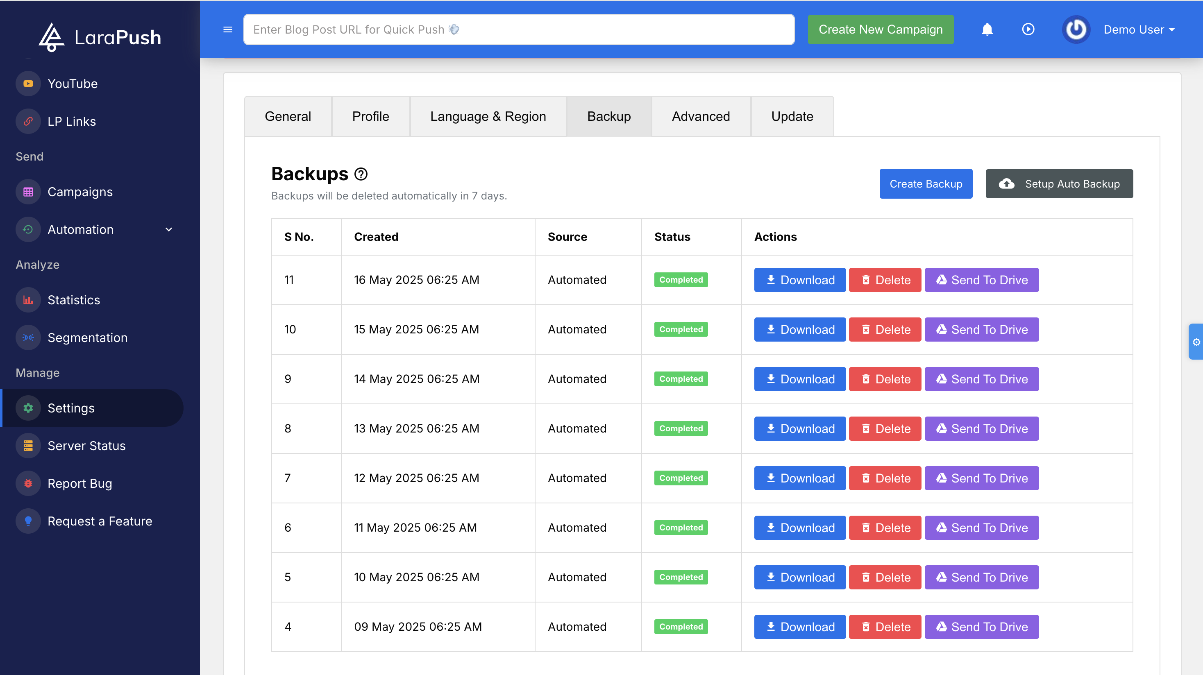Download the 13 May 2025 backup
Screen dimensions: 1203x675
click(x=799, y=428)
